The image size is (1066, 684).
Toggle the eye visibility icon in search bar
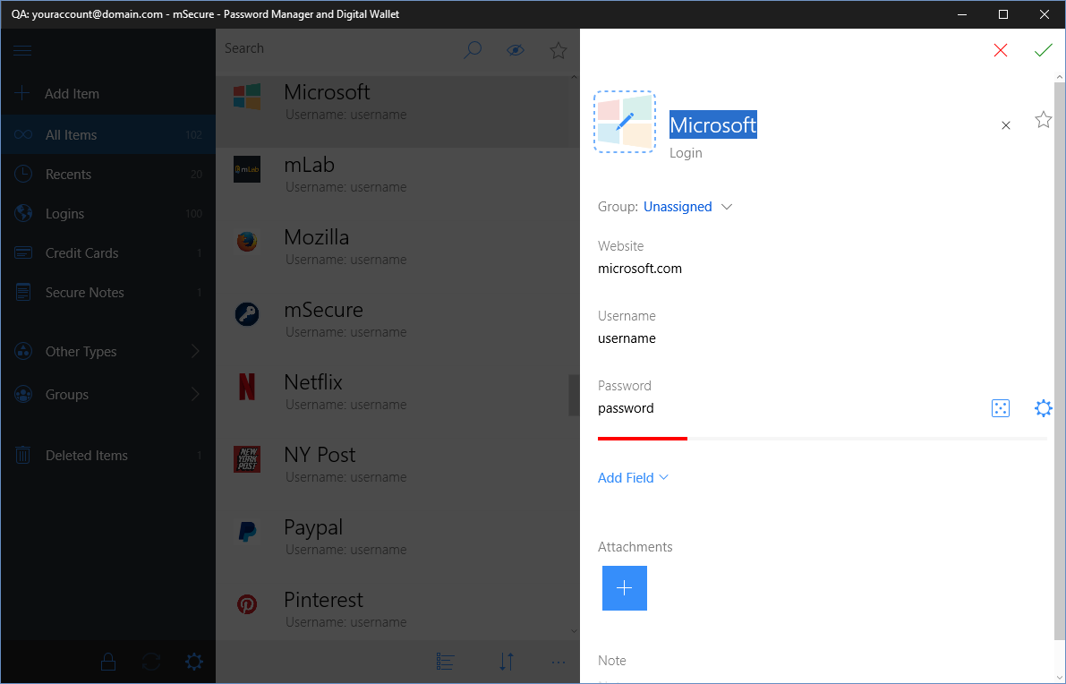point(516,49)
